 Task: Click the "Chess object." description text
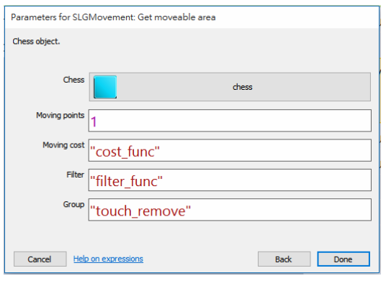point(36,41)
